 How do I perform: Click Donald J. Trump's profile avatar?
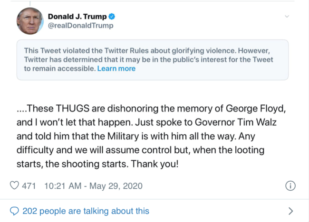pyautogui.click(x=29, y=20)
